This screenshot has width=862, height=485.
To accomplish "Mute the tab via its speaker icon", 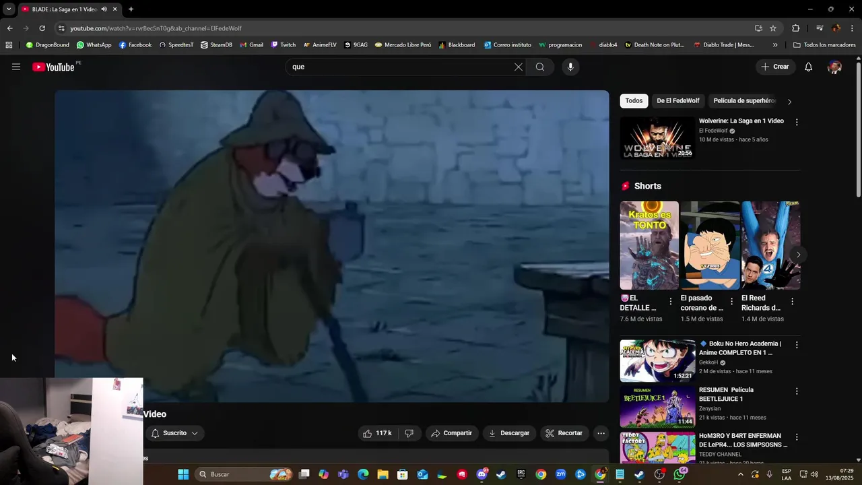I will [104, 9].
